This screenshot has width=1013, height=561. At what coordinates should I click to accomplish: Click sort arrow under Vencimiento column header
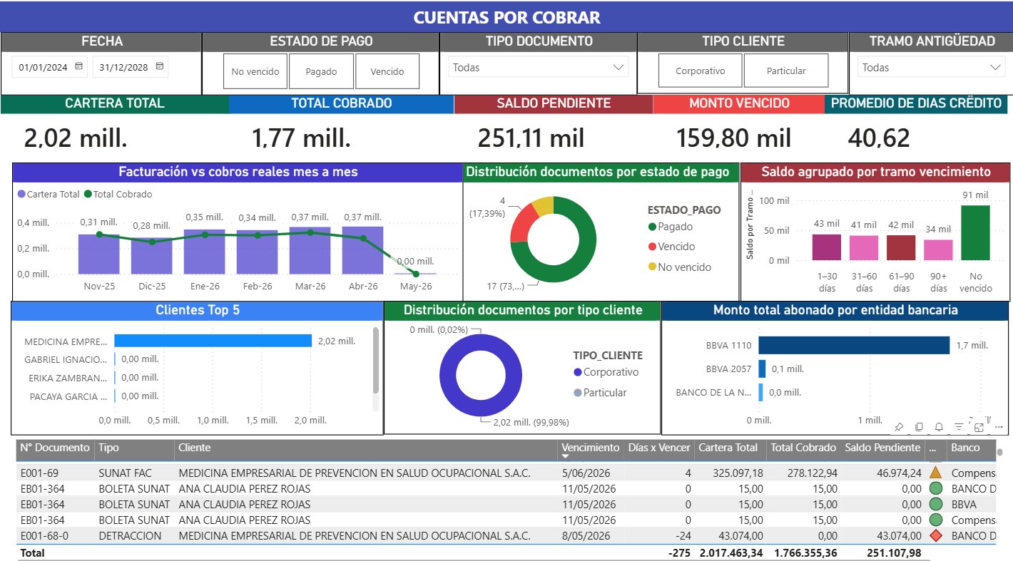566,456
